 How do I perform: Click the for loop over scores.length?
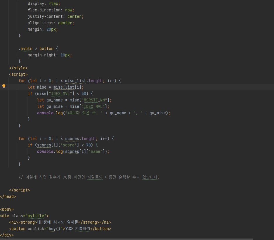(x=66, y=139)
